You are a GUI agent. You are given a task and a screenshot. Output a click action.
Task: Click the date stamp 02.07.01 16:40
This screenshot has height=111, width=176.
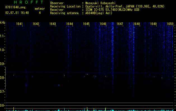click(x=17, y=13)
